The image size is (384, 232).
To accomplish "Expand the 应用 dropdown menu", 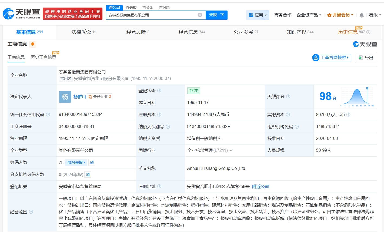I will (x=258, y=15).
